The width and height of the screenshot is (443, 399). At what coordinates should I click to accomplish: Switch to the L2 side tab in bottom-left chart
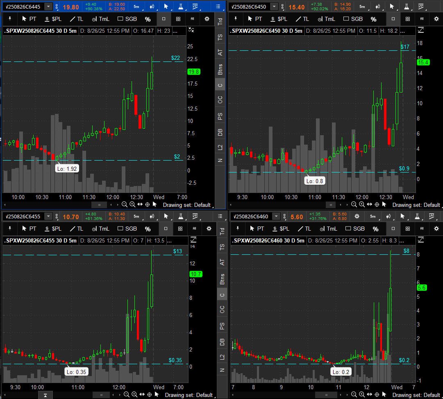pos(222,356)
